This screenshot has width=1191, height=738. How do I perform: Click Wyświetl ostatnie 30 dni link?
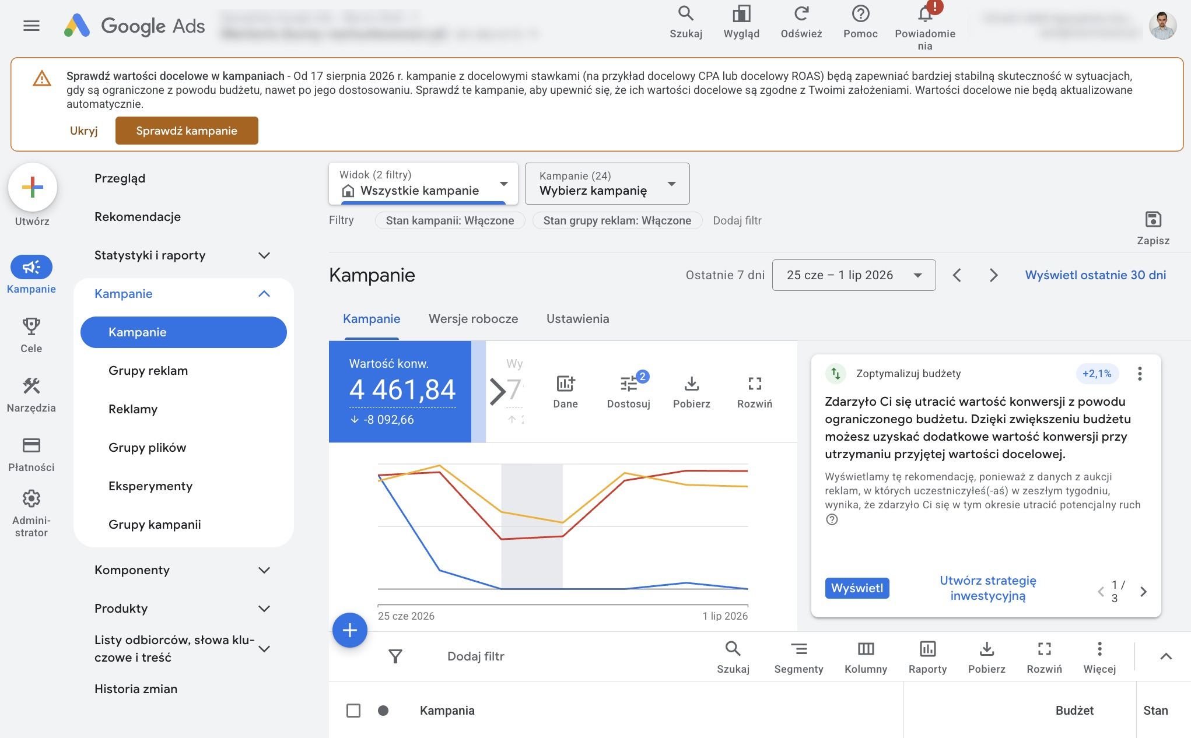pos(1095,275)
